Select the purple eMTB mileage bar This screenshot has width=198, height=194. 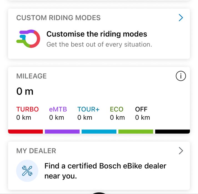click(x=62, y=131)
